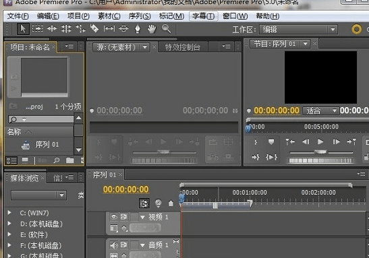The height and width of the screenshot is (258, 369).
Task: Open 标记(M) menu
Action: pyautogui.click(x=171, y=16)
